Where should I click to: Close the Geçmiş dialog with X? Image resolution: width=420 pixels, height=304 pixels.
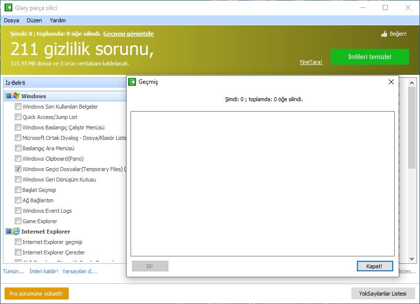coord(391,82)
